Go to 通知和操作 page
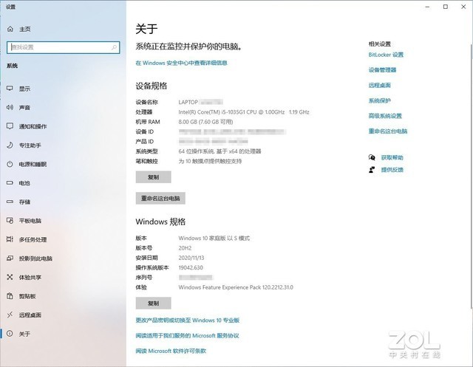The width and height of the screenshot is (473, 367). (x=33, y=126)
